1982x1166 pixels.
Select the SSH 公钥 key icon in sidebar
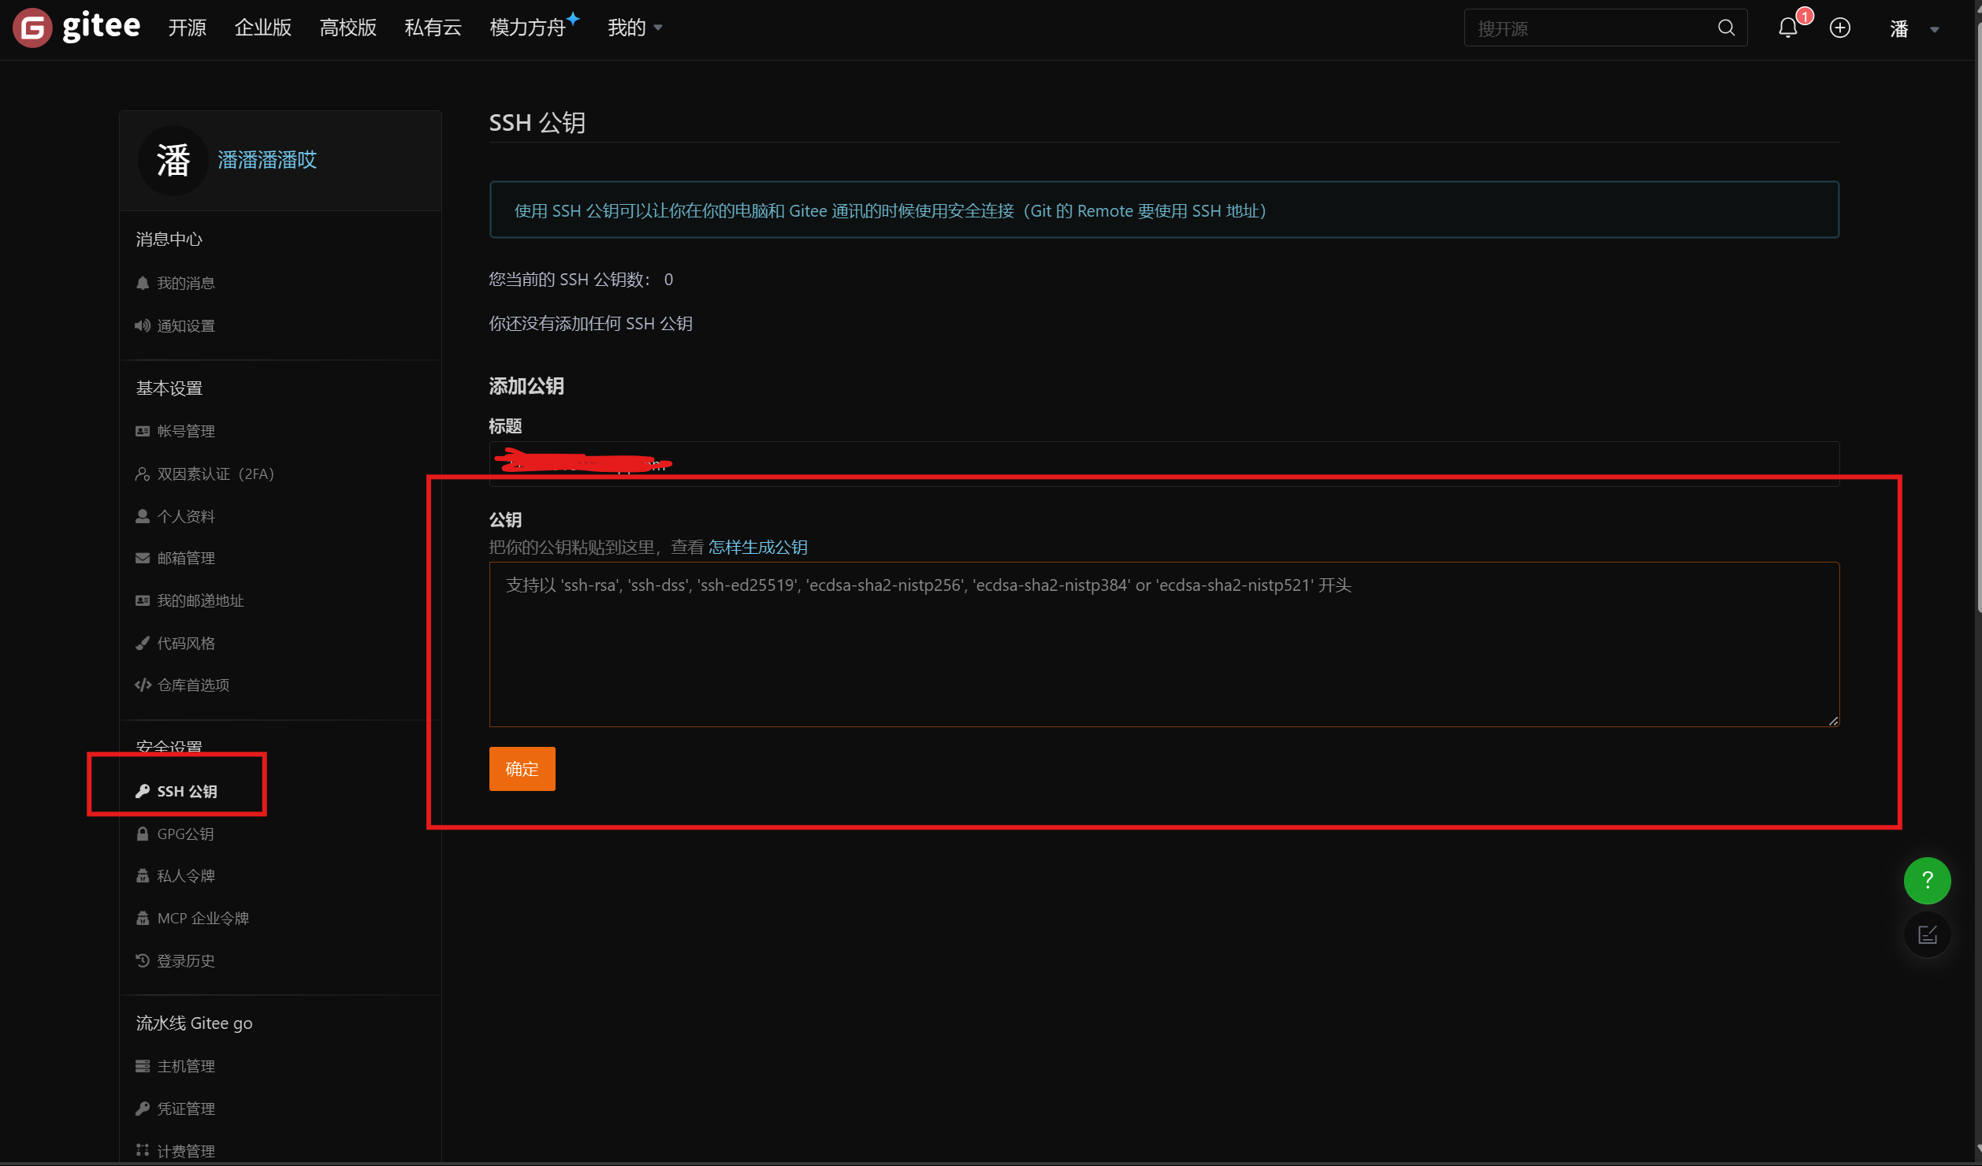point(143,790)
